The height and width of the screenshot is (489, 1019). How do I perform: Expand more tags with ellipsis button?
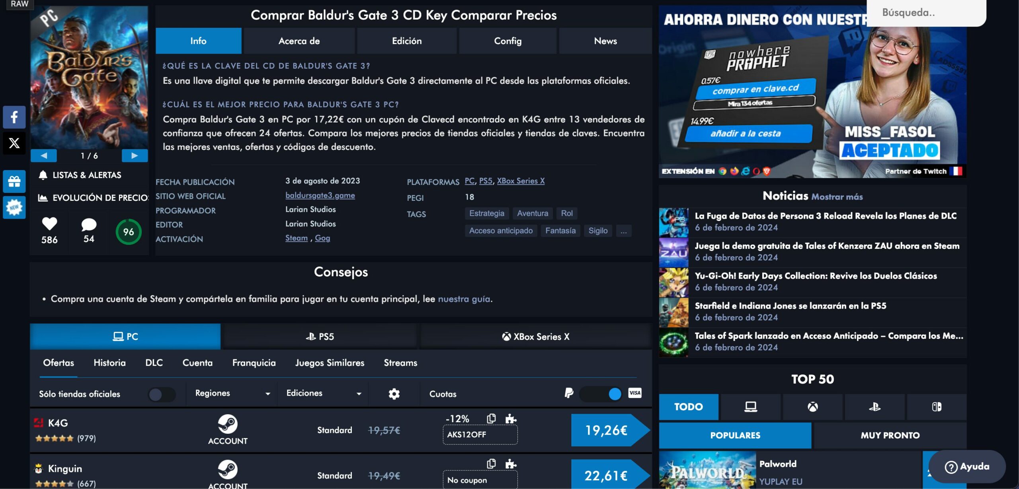(x=623, y=231)
